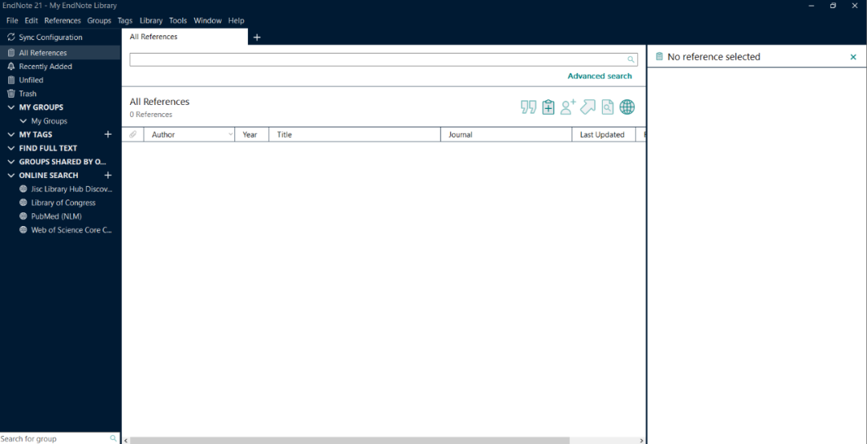Close the reference panel with X
The height and width of the screenshot is (444, 867).
click(853, 57)
